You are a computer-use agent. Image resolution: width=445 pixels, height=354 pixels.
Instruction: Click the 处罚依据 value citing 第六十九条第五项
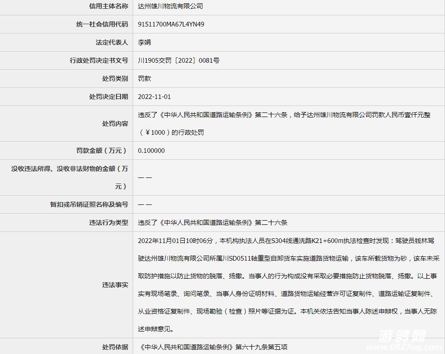tap(213, 347)
